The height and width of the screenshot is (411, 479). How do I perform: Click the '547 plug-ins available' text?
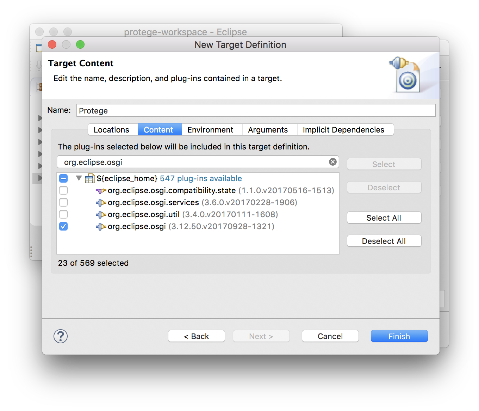(x=201, y=178)
